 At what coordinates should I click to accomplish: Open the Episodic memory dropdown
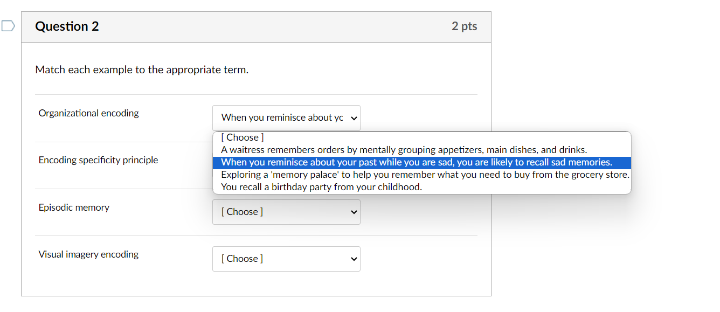[x=286, y=212]
